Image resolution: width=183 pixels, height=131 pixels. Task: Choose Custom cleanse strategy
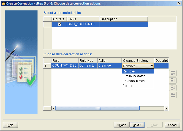click(138, 86)
